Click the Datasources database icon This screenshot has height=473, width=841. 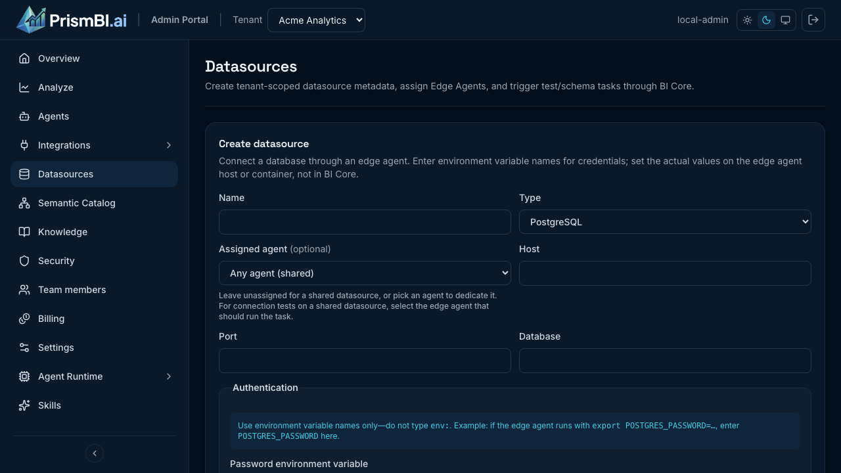24,174
